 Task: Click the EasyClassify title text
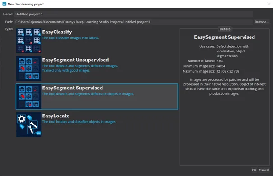(57, 32)
